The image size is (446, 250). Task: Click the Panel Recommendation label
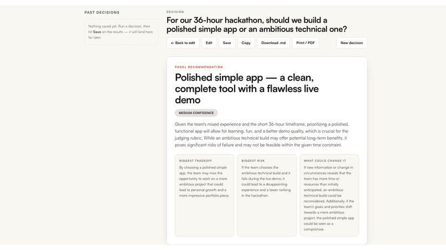pos(199,67)
